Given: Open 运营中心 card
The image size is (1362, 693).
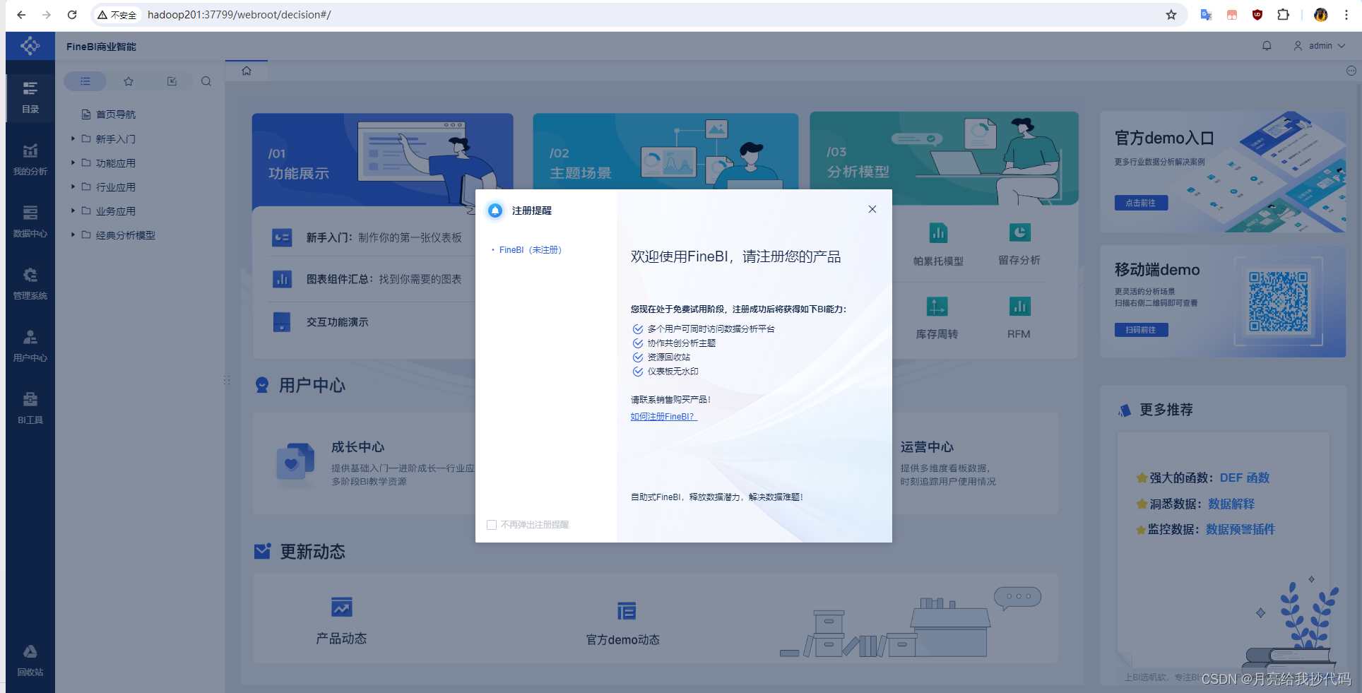Looking at the screenshot, I should coord(927,447).
